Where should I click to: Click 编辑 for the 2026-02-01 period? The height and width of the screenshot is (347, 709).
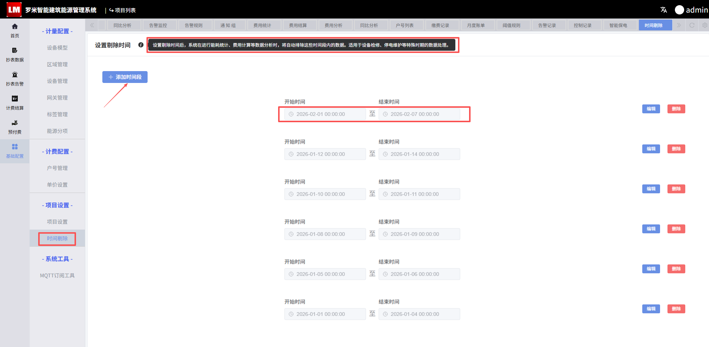tap(651, 109)
